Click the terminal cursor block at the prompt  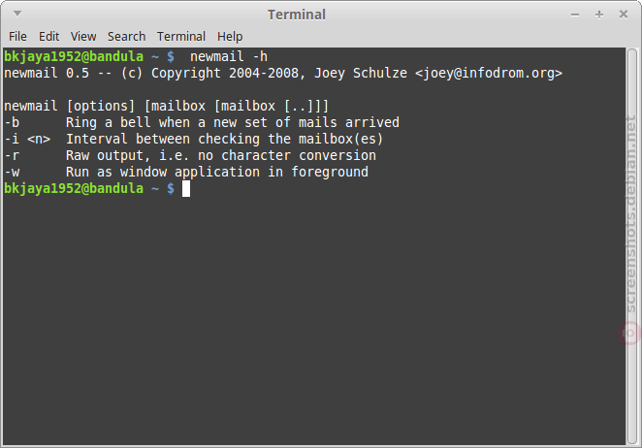tap(186, 189)
